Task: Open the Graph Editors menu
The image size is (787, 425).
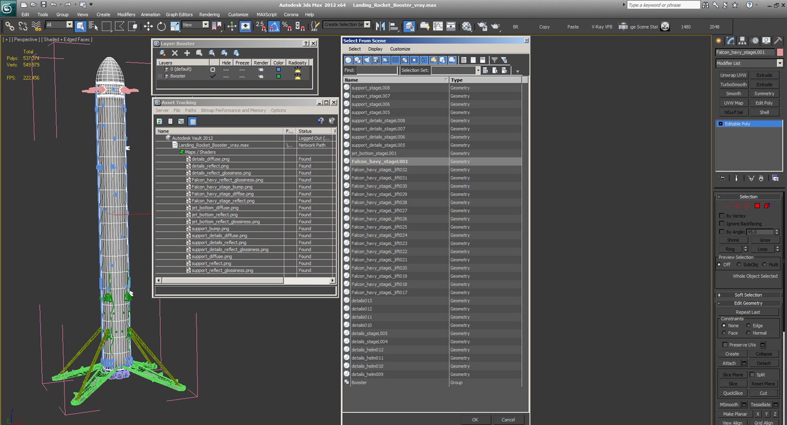Action: (179, 14)
